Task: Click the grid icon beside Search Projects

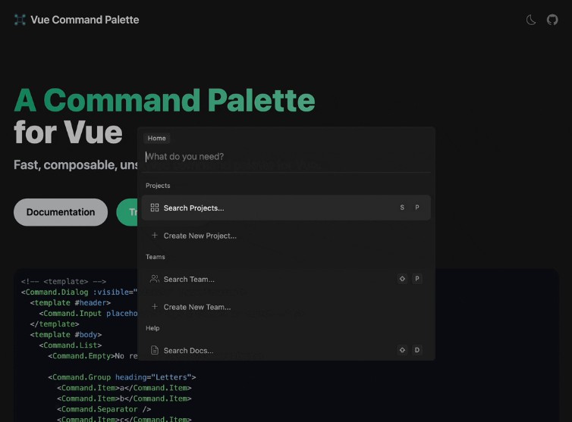Action: click(155, 208)
